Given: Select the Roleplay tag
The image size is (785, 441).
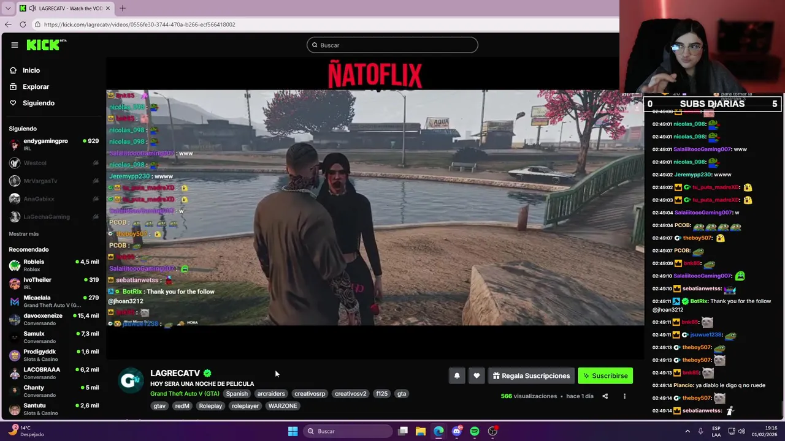Looking at the screenshot, I should click(210, 406).
